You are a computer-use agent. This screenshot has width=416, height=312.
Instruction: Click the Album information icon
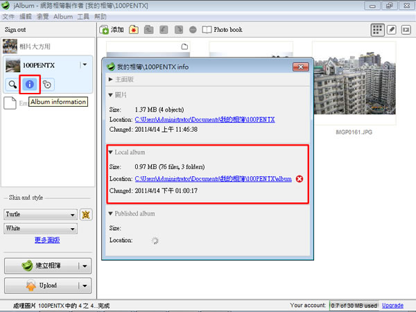tap(29, 85)
